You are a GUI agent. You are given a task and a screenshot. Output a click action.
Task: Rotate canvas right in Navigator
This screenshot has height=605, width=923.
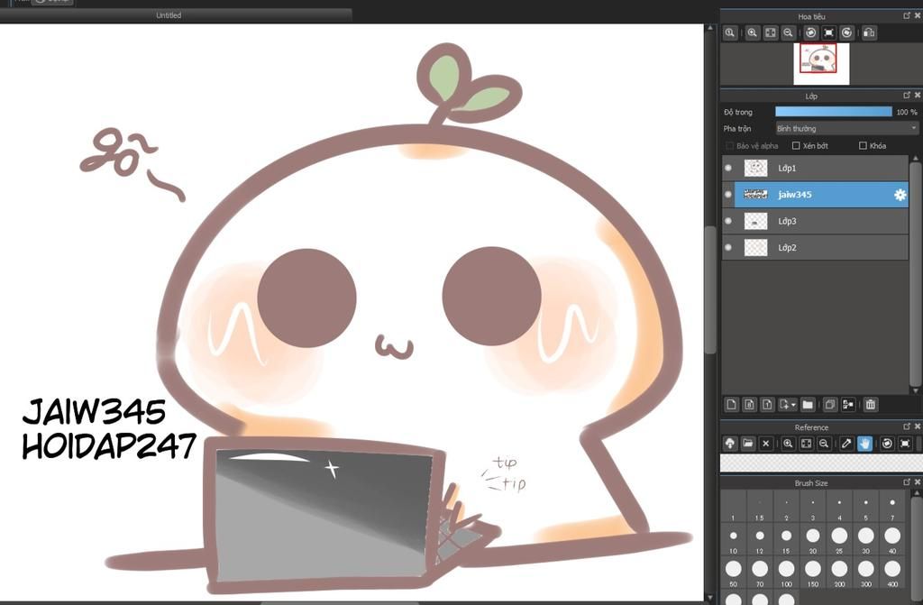pyautogui.click(x=846, y=33)
